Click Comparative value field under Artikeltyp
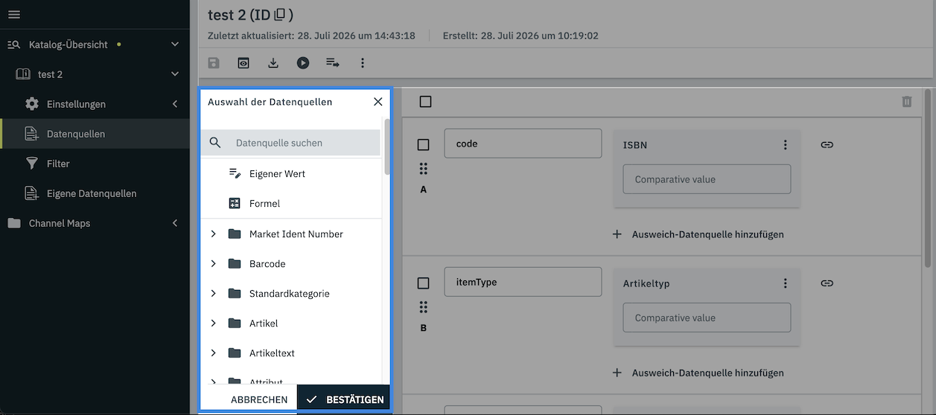Screen dimensions: 936x415 [x=707, y=318]
